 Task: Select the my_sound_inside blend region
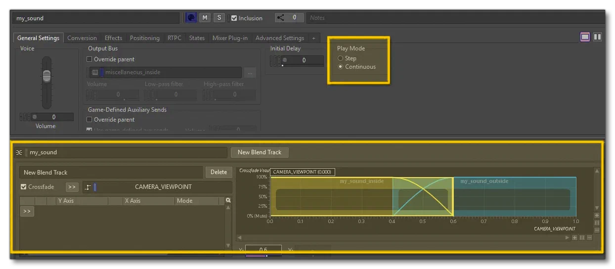[331, 197]
